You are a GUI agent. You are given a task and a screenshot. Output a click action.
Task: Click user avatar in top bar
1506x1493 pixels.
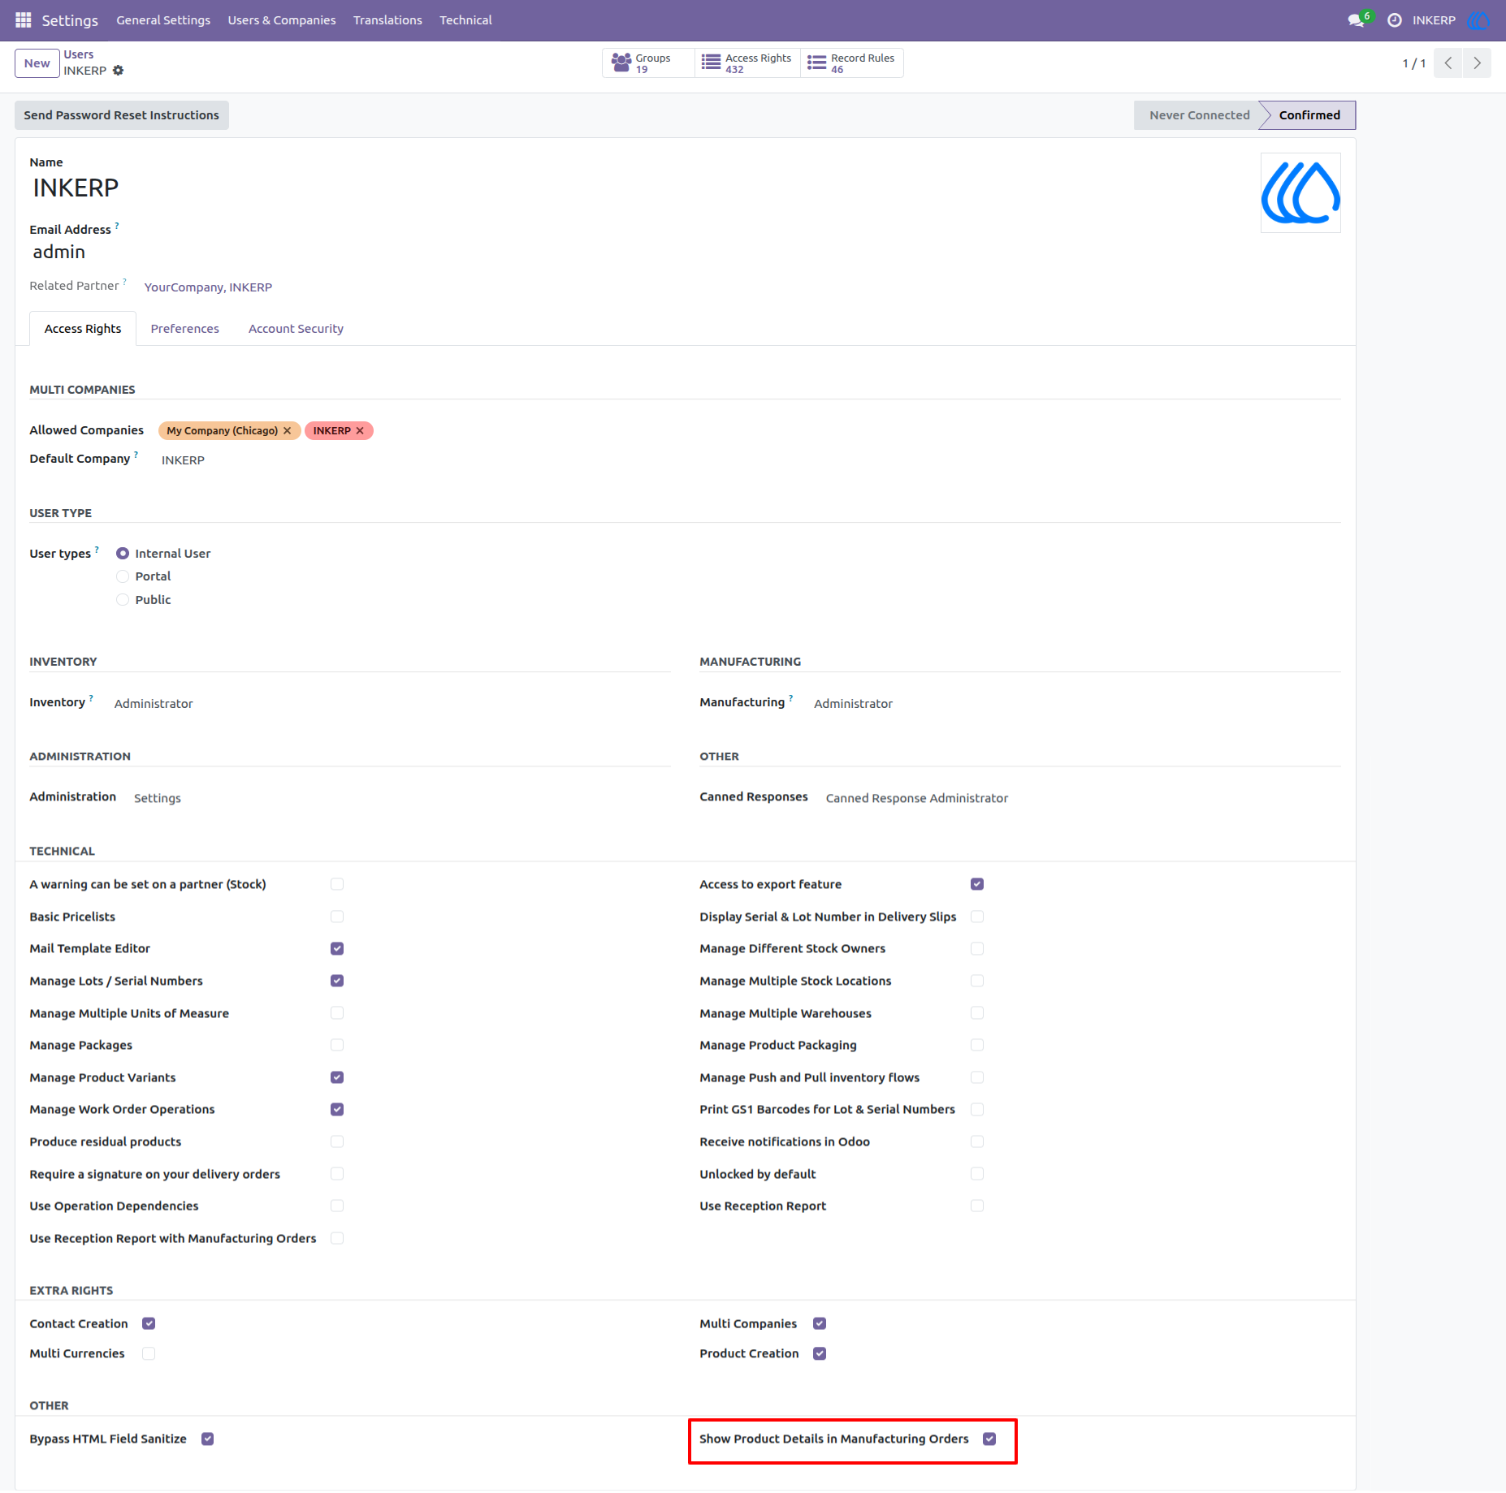tap(1478, 20)
